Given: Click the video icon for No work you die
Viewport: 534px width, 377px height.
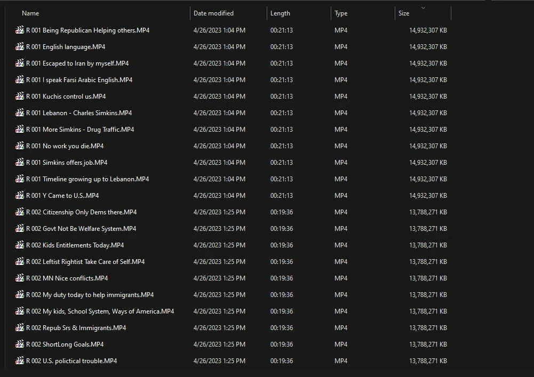Looking at the screenshot, I should [20, 146].
